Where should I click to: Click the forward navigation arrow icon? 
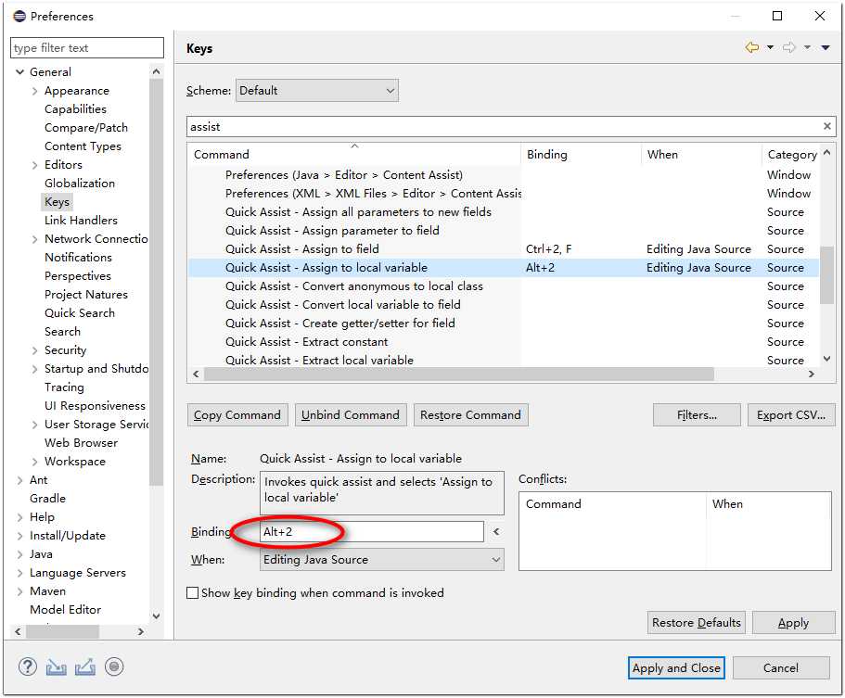tap(789, 47)
